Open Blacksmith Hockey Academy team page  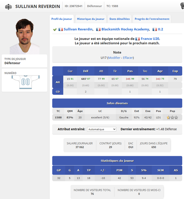125,29
